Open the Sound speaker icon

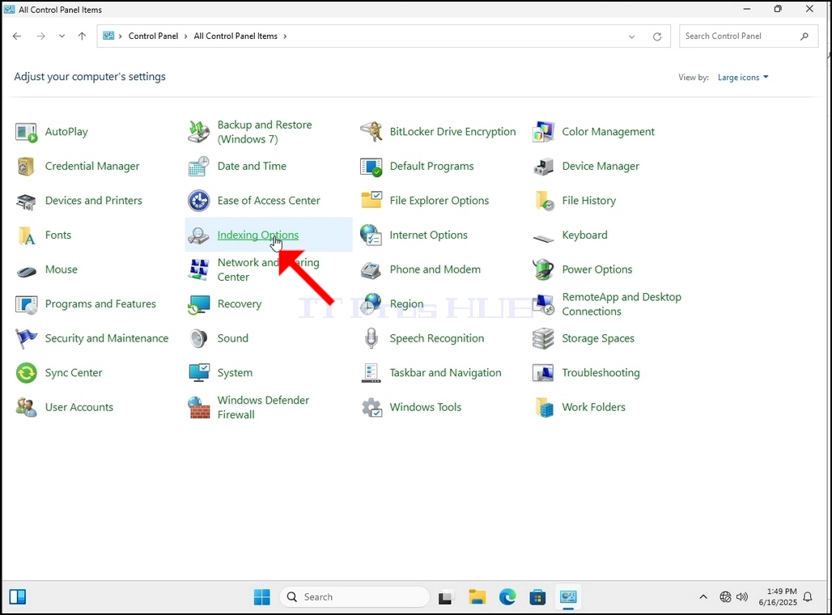pos(198,338)
